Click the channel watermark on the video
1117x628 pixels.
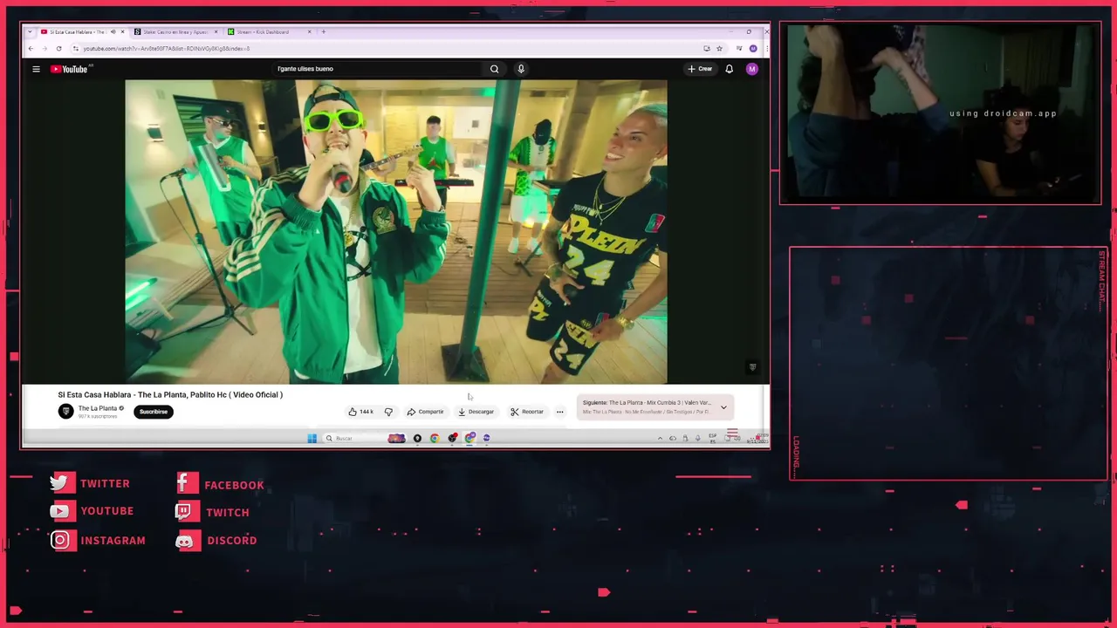pyautogui.click(x=752, y=367)
